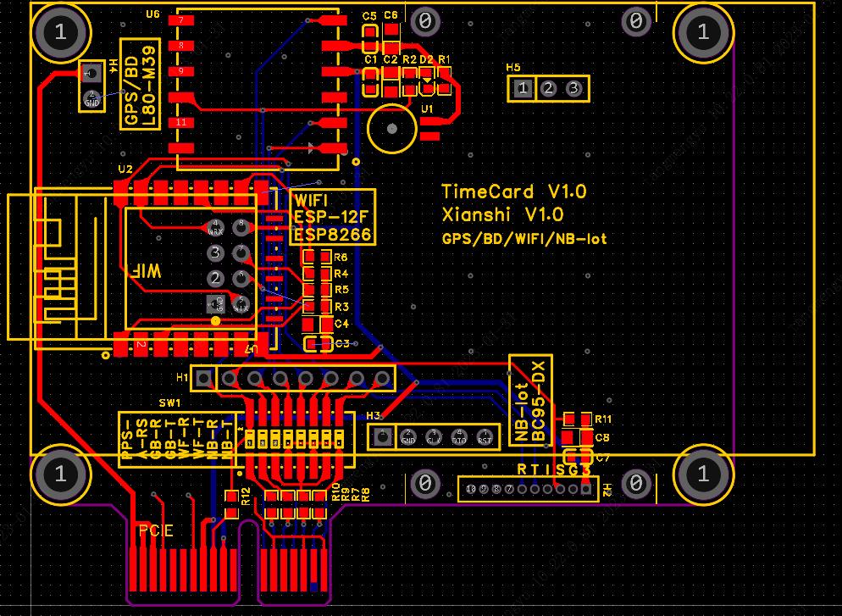Image resolution: width=842 pixels, height=616 pixels.
Task: Select the R6 resistor label
Action: pos(341,258)
